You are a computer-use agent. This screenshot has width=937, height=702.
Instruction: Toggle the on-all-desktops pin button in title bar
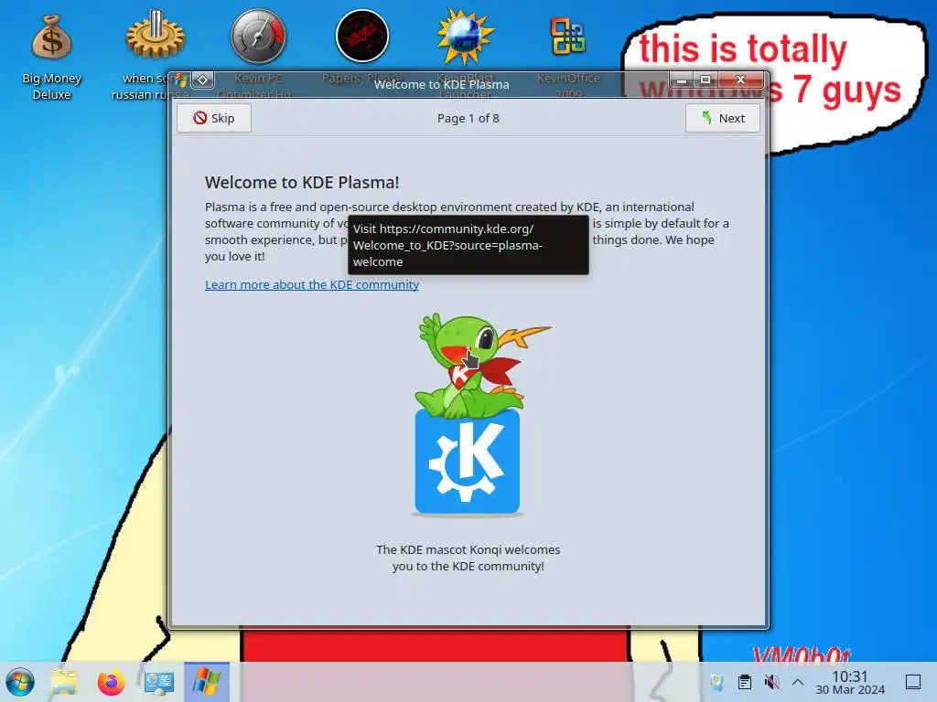coord(203,80)
